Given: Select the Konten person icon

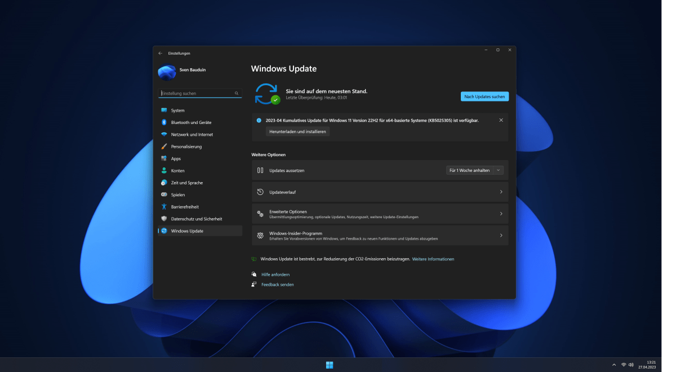Looking at the screenshot, I should pos(164,171).
